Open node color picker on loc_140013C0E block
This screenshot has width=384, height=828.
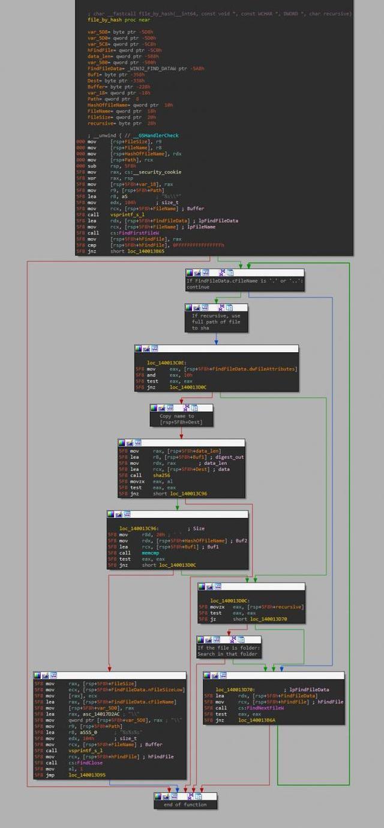point(139,348)
